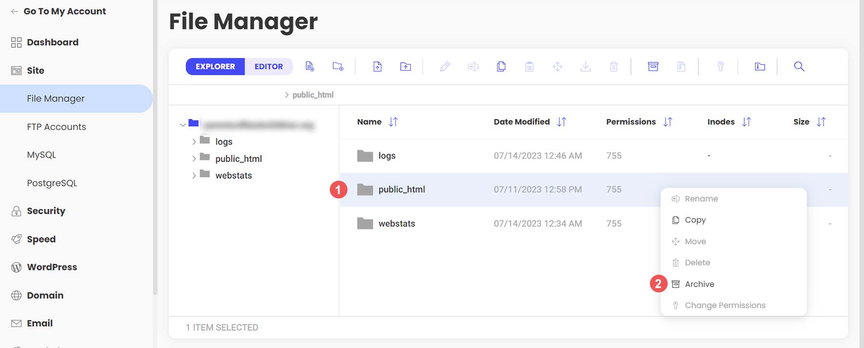Open Go To My Account link
Screen dimensions: 864x348
tap(58, 11)
